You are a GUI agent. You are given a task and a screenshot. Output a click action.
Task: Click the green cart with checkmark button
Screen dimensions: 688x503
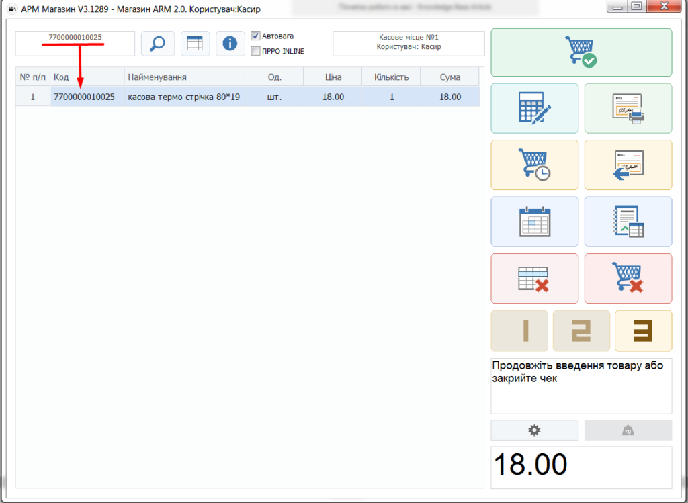pos(581,52)
